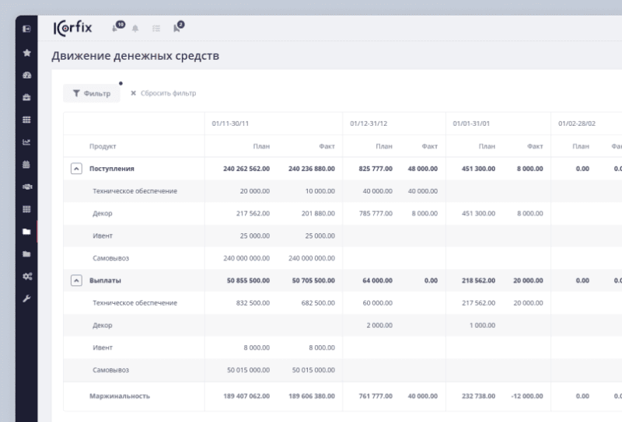Collapse the Выплаты group
The height and width of the screenshot is (422, 622).
(x=76, y=281)
